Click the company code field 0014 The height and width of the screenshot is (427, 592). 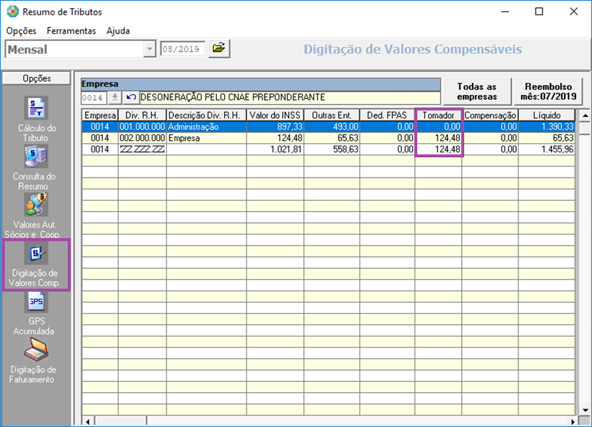click(x=94, y=98)
